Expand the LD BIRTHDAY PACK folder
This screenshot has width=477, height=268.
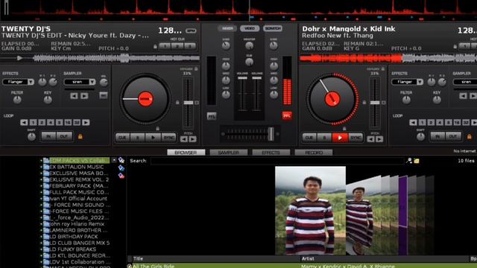[41, 237]
